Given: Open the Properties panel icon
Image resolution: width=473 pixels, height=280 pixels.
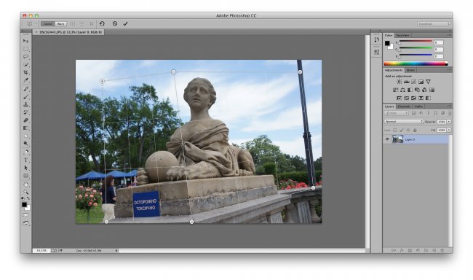Looking at the screenshot, I should click(376, 52).
